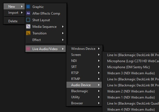The height and width of the screenshot is (112, 159).
Task: Open the Effect submenu
Action: 46,40
